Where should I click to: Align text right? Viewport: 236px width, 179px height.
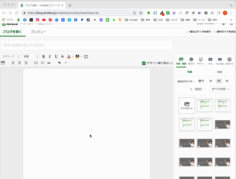(x=26, y=63)
